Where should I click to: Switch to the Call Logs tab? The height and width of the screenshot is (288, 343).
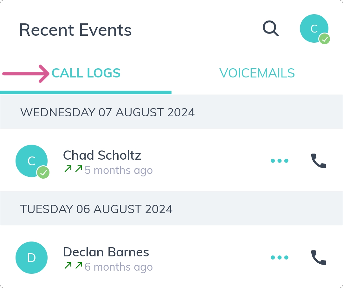(x=86, y=73)
